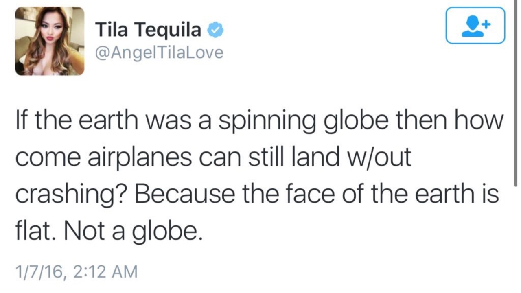Click the blue verified badge
The width and height of the screenshot is (521, 293).
click(x=215, y=30)
